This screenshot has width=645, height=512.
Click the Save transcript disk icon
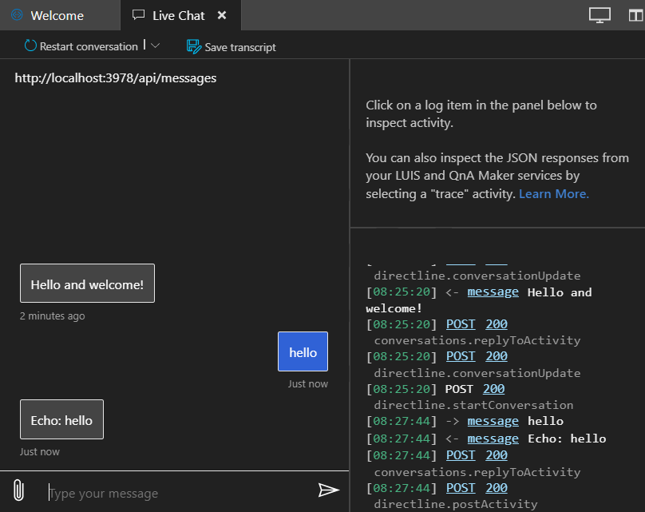coord(193,46)
